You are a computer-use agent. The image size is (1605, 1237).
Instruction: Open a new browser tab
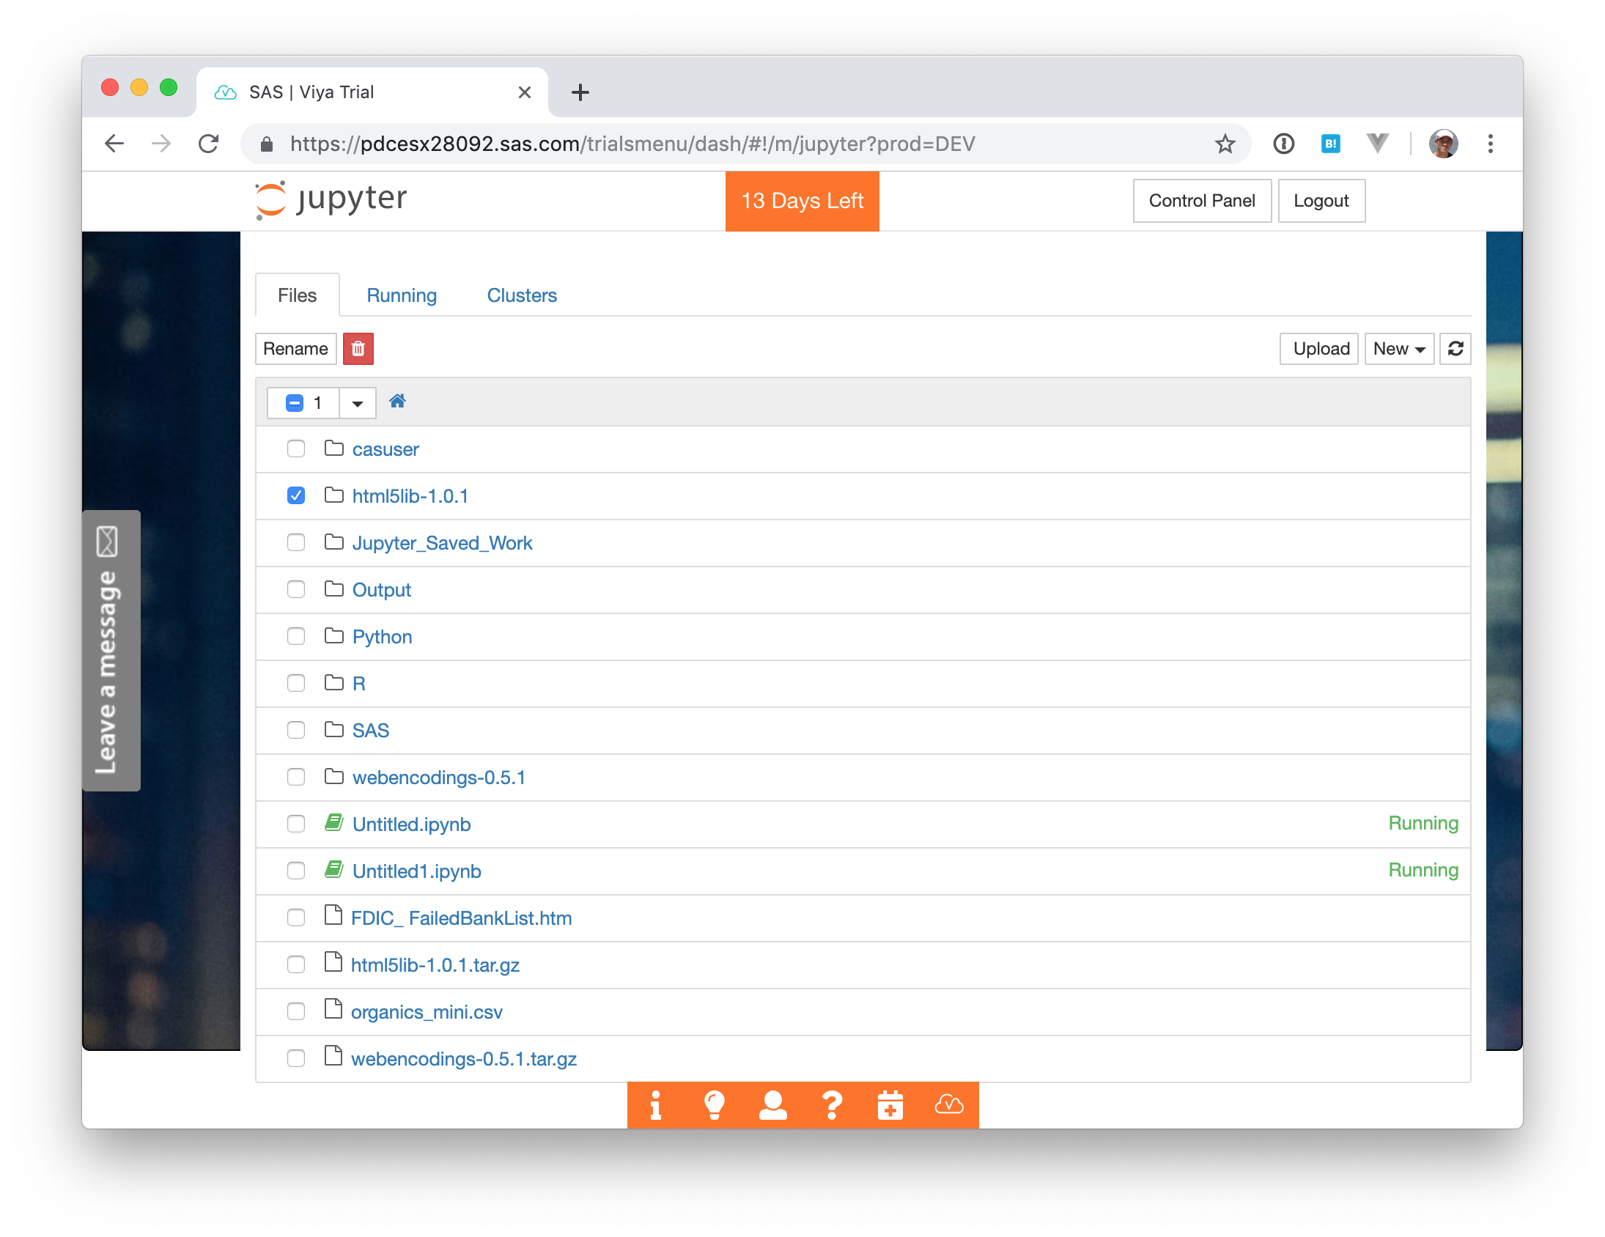580,92
